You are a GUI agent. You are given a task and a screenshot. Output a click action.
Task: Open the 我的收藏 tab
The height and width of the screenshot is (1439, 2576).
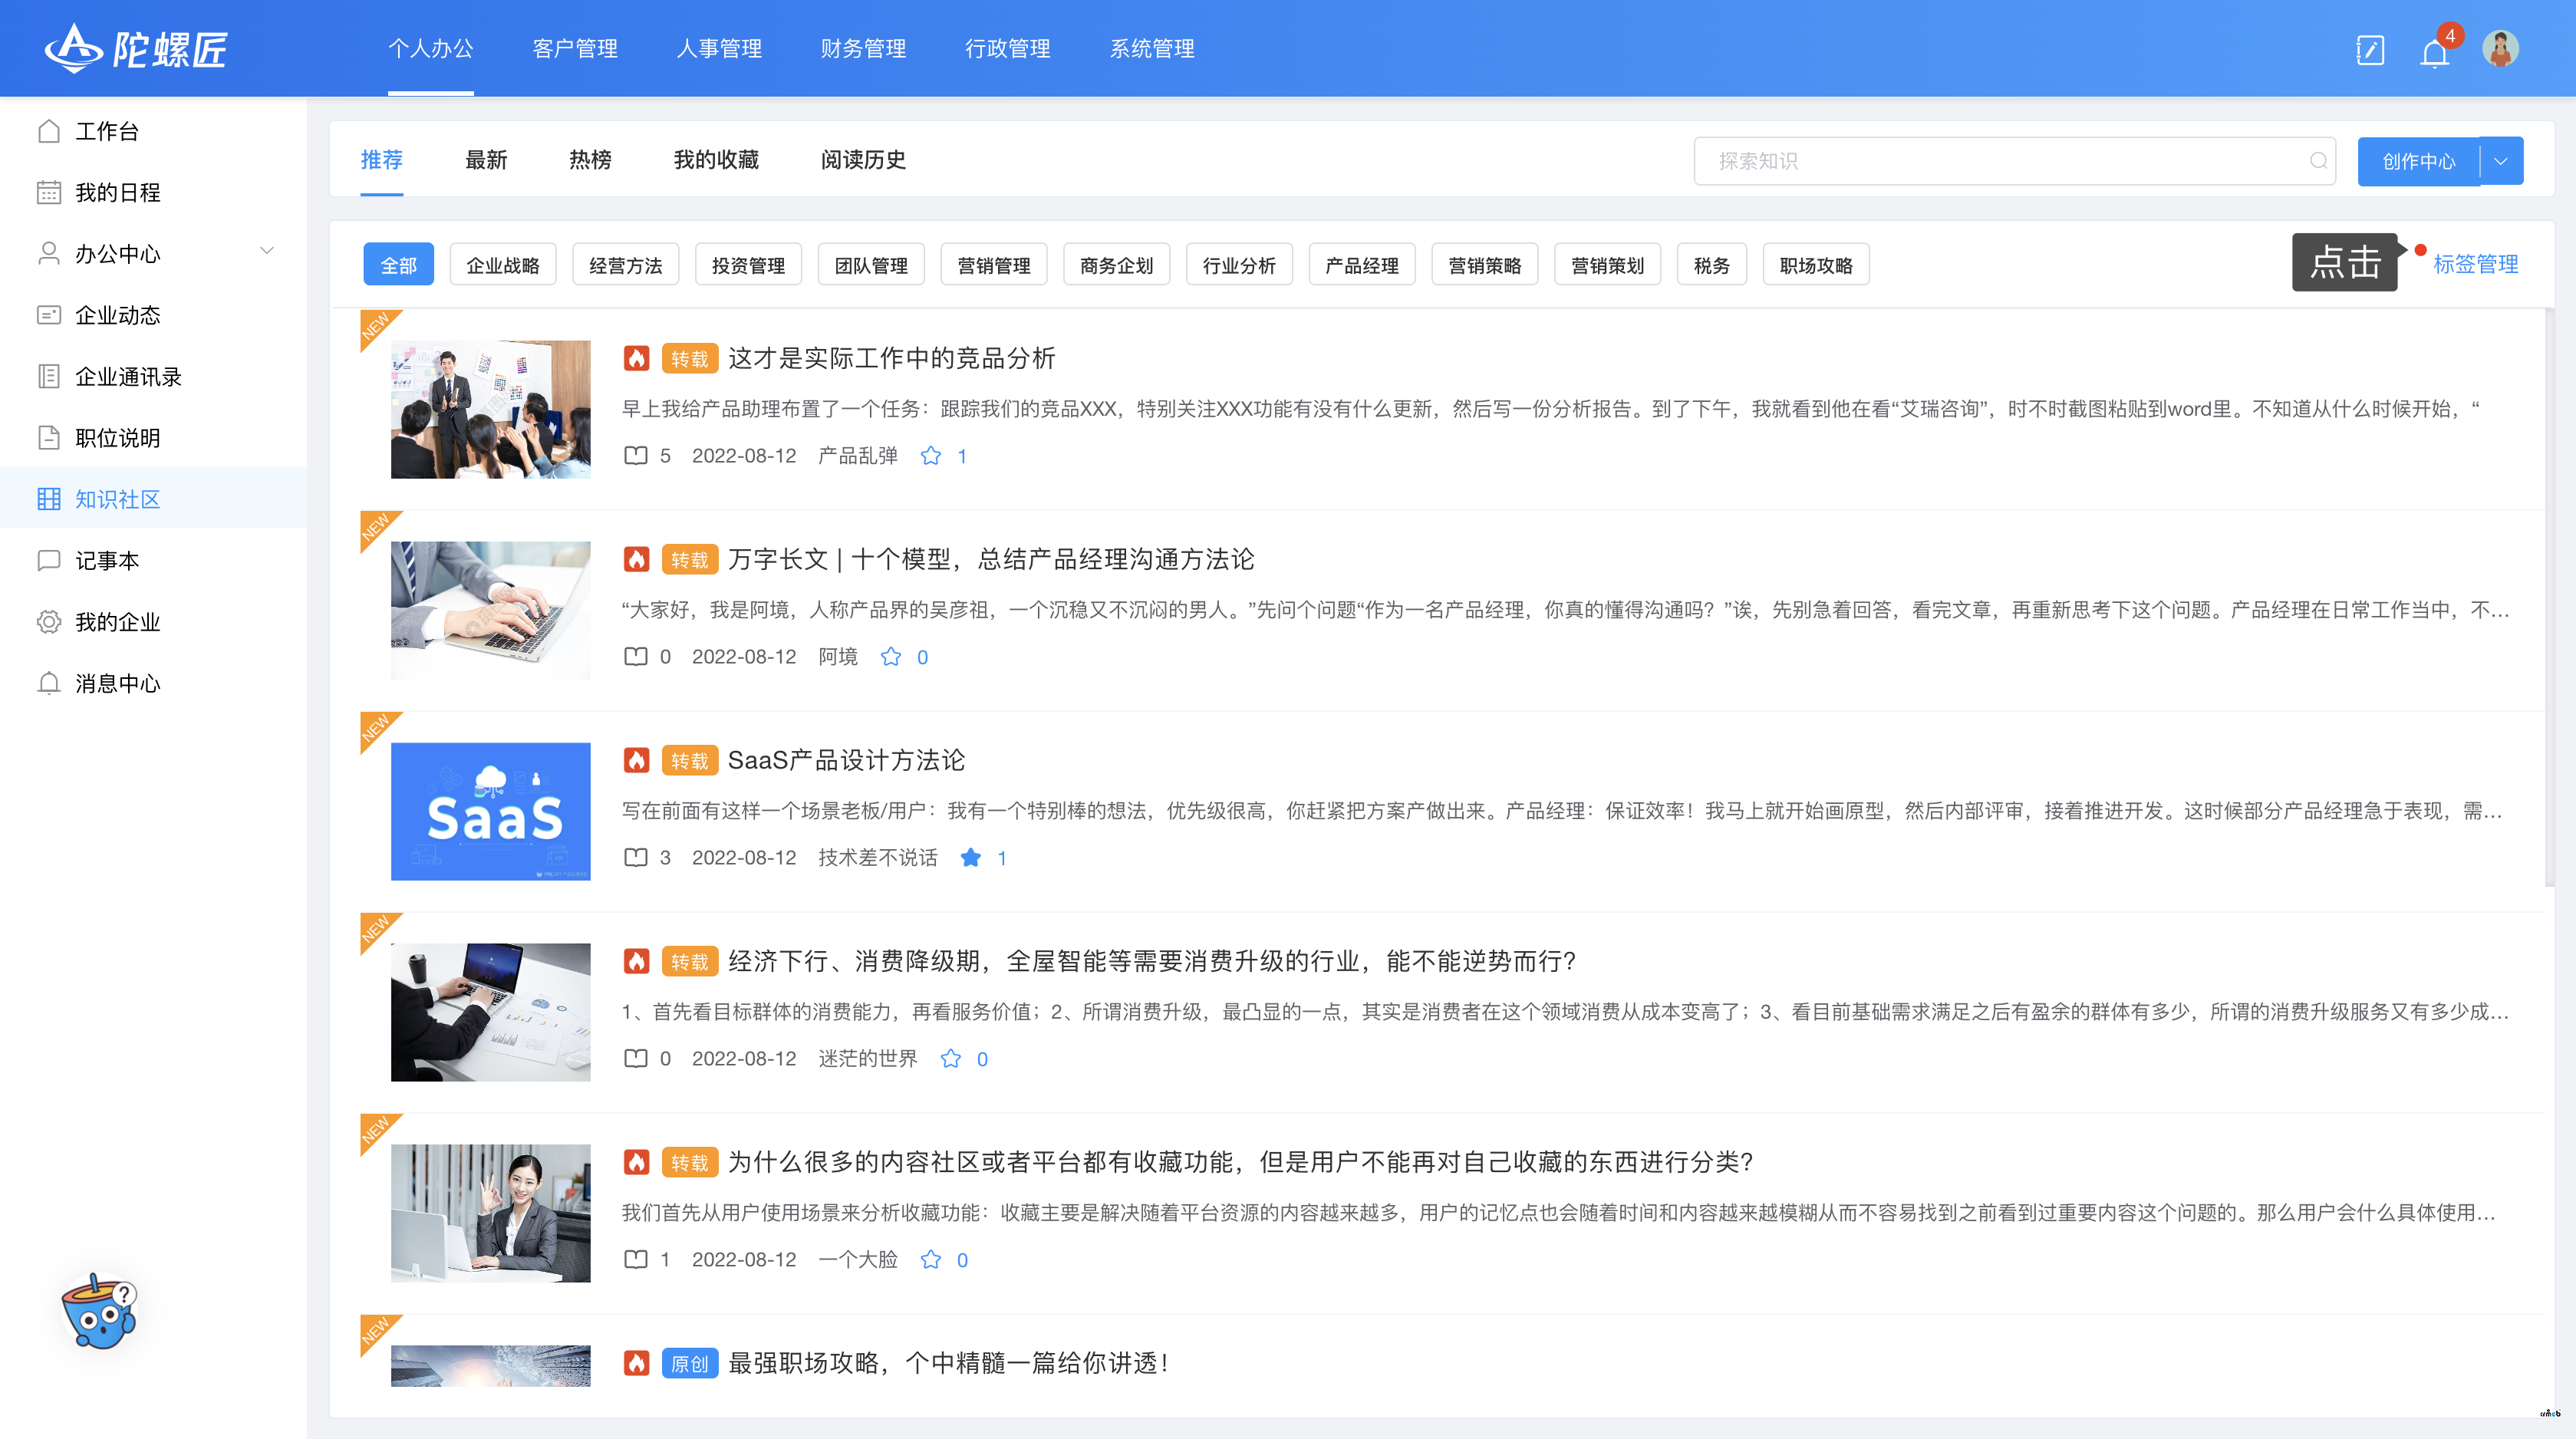coord(716,160)
